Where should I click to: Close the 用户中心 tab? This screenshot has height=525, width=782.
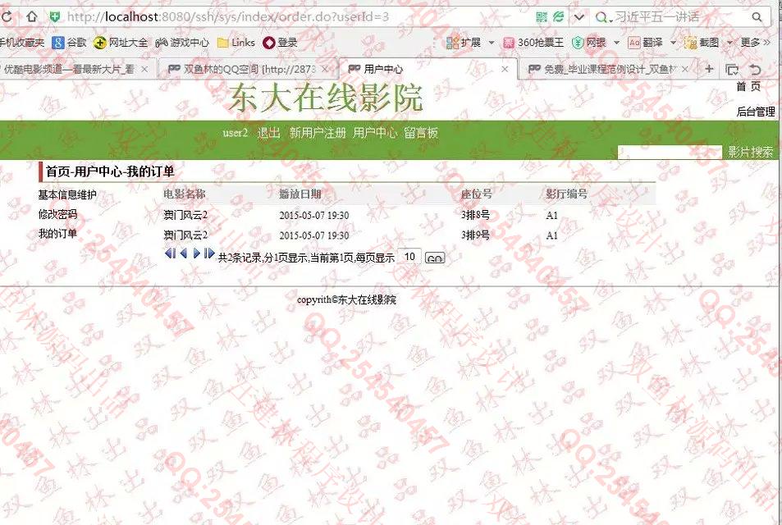point(505,69)
